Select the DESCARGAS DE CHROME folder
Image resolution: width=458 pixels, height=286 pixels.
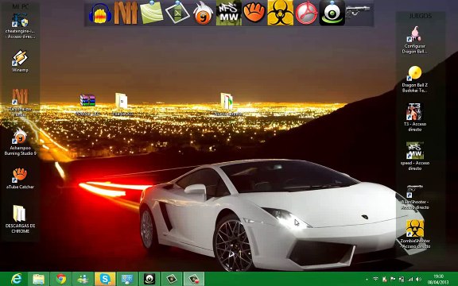click(x=20, y=219)
